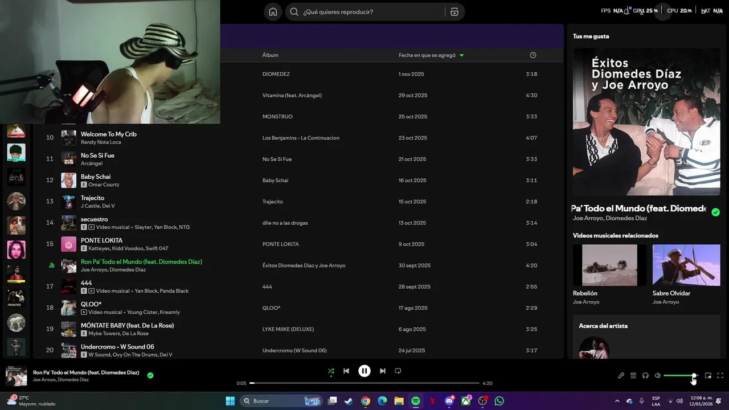729x410 pixels.
Task: Open FRONTEO playlist in sidebar
Action: click(16, 298)
